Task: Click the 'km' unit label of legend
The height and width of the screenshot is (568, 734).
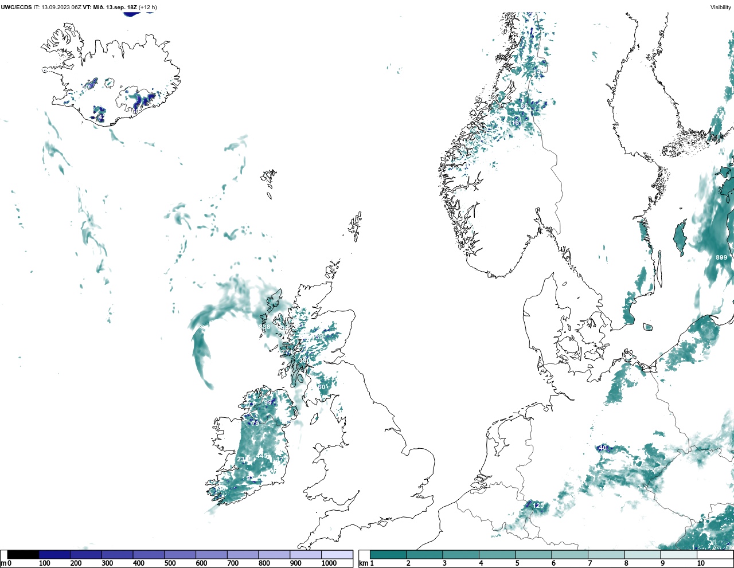Action: coord(364,563)
